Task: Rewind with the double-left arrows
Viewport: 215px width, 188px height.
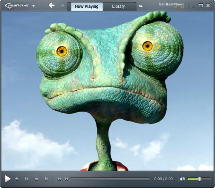Action: (59, 179)
